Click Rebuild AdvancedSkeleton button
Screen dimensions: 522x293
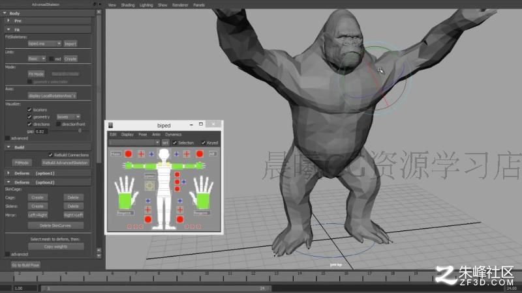point(65,163)
